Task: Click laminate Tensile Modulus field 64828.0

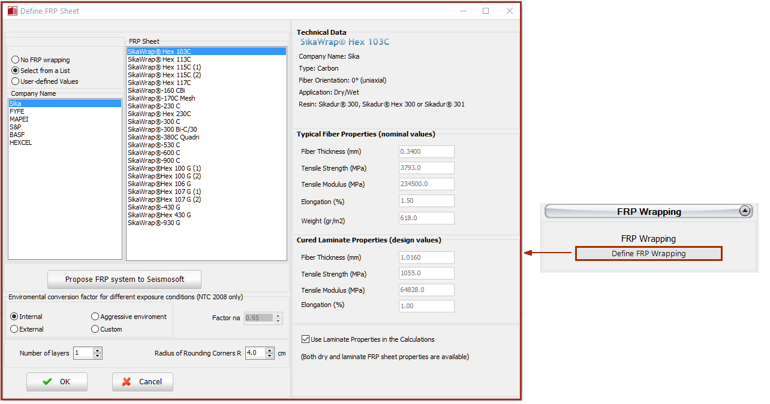Action: [x=426, y=290]
